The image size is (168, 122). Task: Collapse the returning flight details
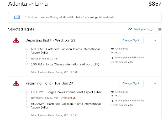(155, 83)
